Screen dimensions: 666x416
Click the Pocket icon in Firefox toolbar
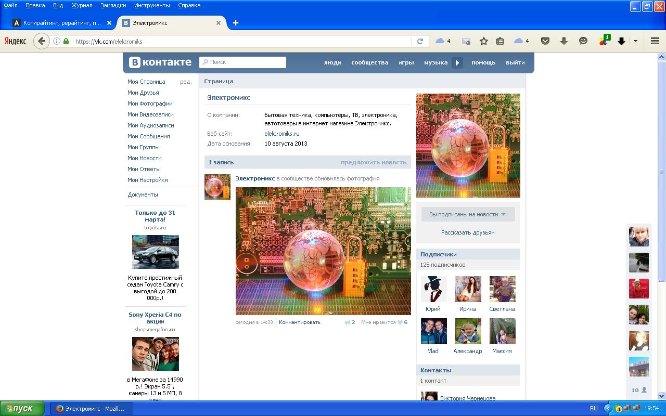point(545,41)
